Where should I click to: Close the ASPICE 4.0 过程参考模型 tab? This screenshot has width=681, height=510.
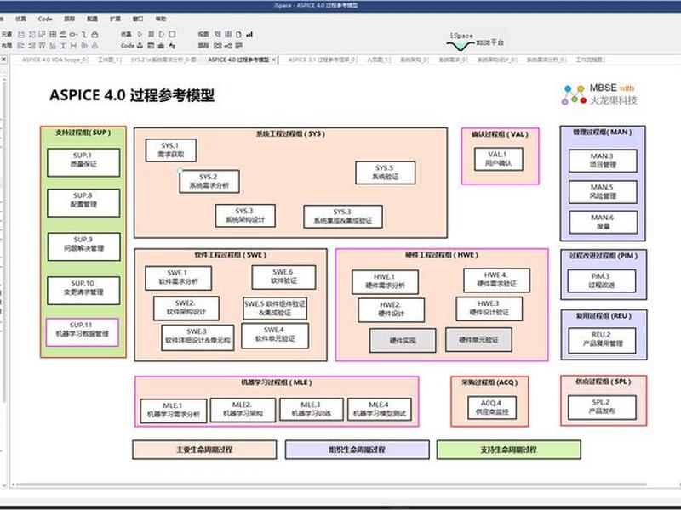click(x=273, y=59)
